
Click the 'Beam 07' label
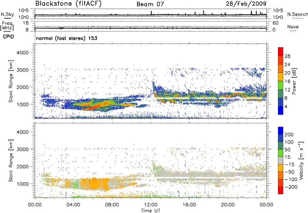pyautogui.click(x=150, y=4)
